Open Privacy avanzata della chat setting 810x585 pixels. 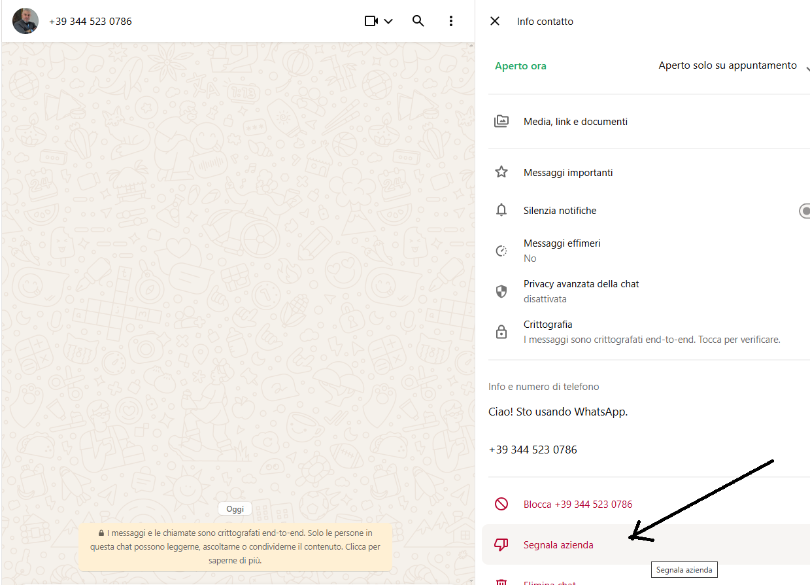[x=581, y=291]
